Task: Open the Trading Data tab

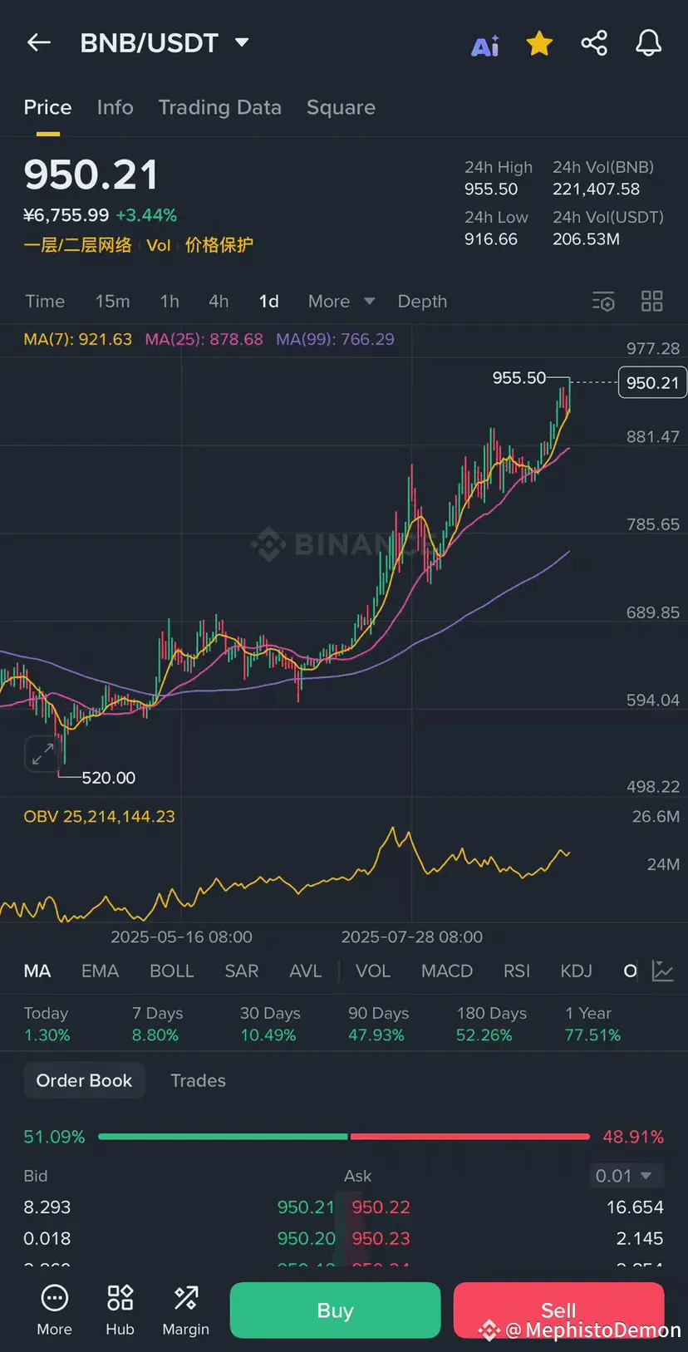Action: (220, 107)
